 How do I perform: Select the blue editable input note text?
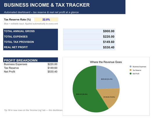31,24
